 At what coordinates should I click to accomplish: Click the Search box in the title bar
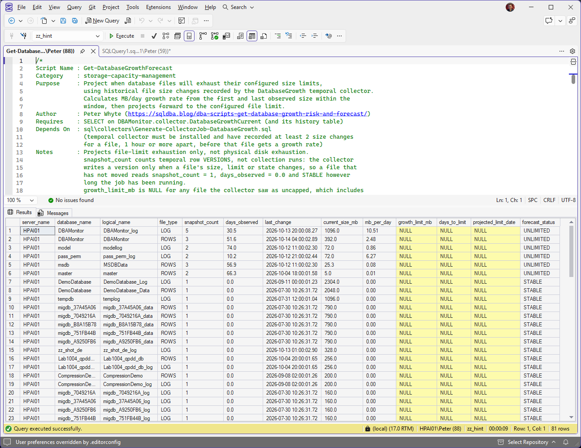[238, 7]
